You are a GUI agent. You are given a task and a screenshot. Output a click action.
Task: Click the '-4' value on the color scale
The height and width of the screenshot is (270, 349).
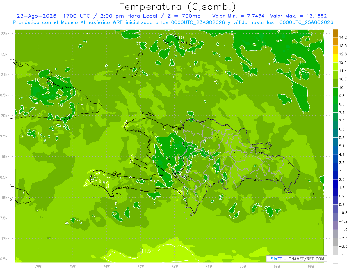click(x=341, y=255)
